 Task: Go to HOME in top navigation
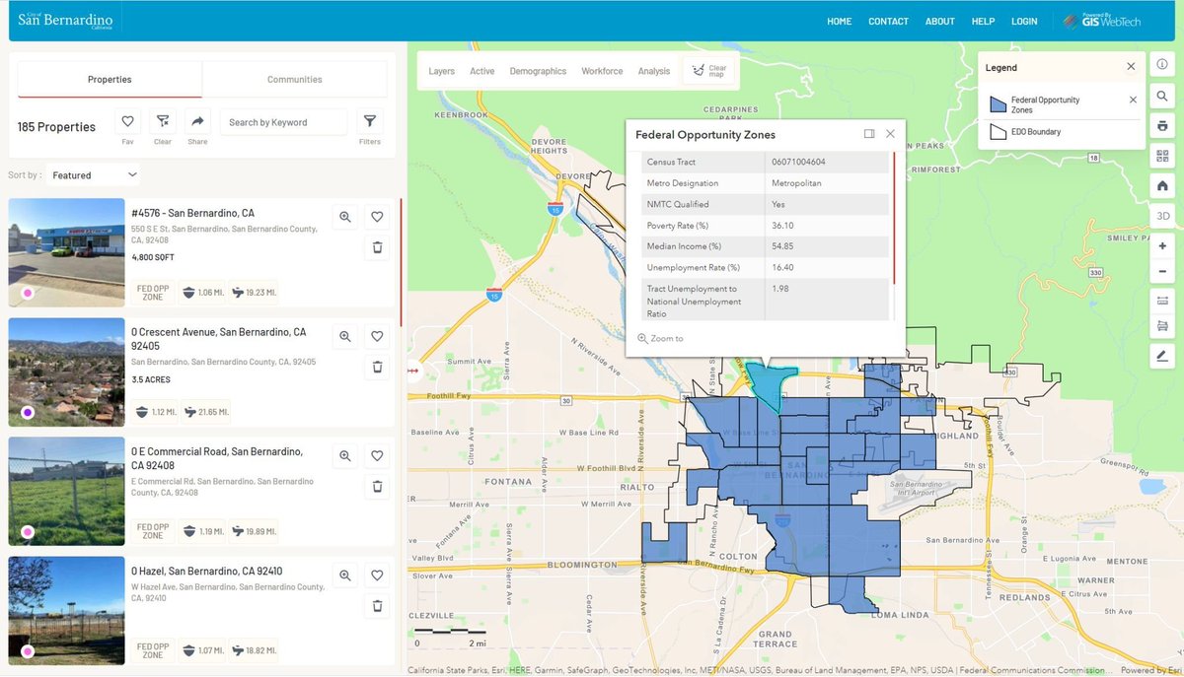coord(839,21)
